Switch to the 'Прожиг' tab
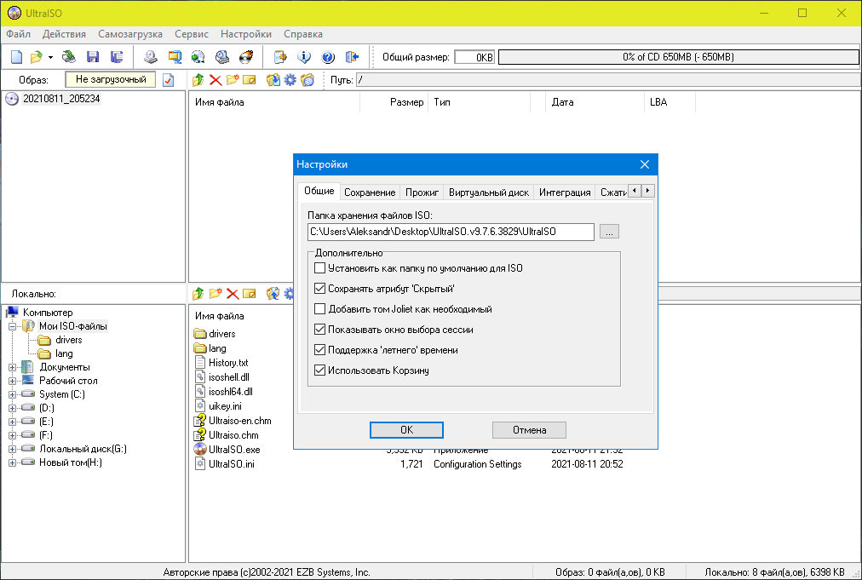The width and height of the screenshot is (862, 580). coord(422,192)
